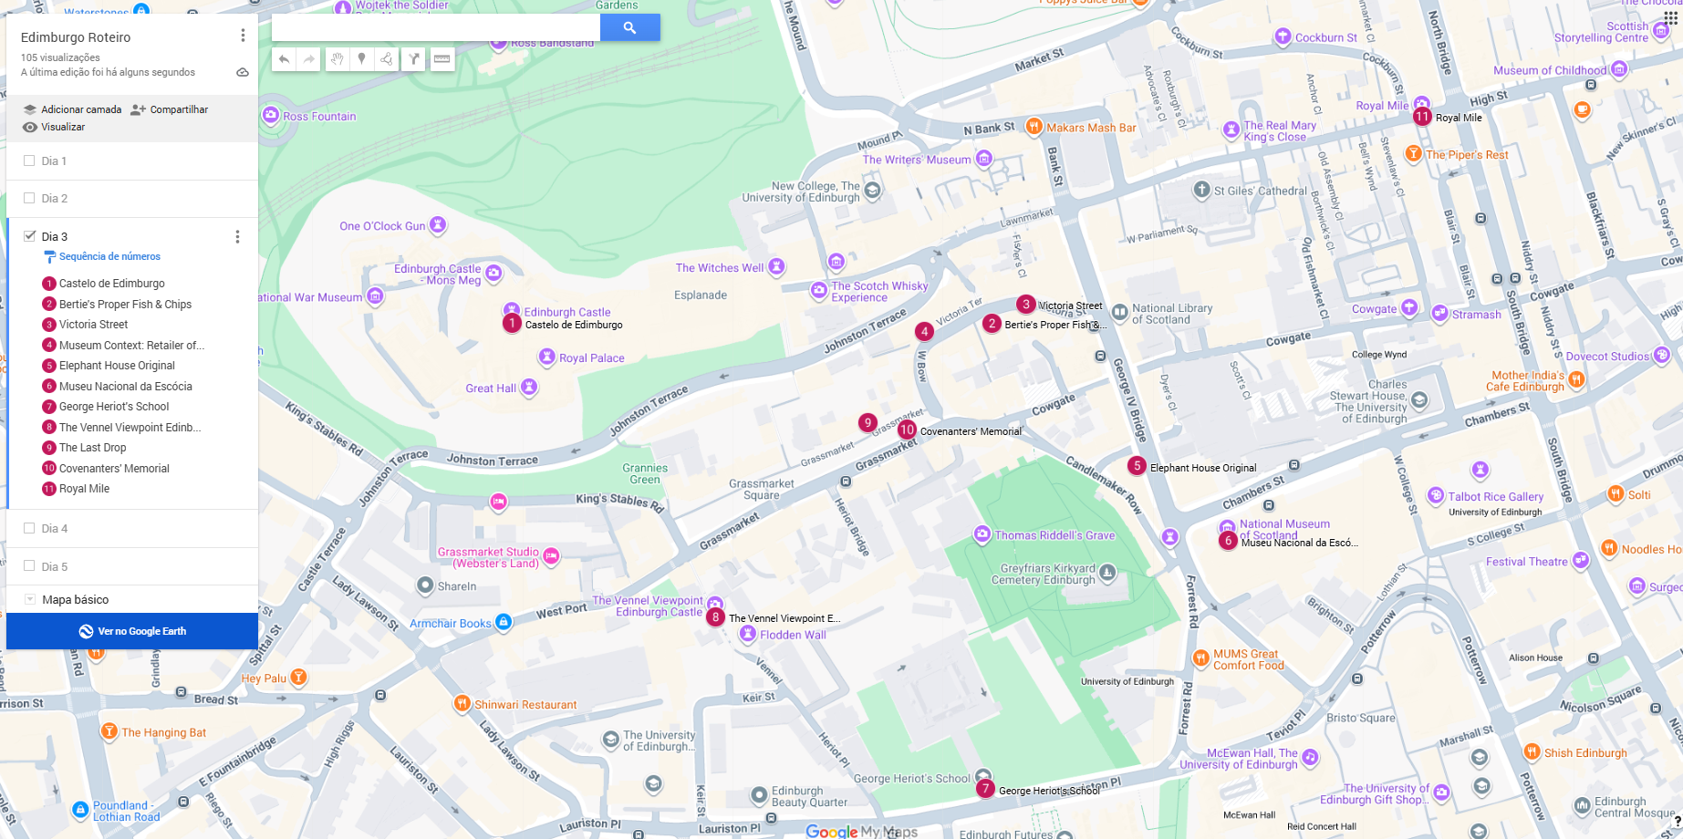Select the measure distance ruler tool
The height and width of the screenshot is (839, 1683).
point(442,59)
